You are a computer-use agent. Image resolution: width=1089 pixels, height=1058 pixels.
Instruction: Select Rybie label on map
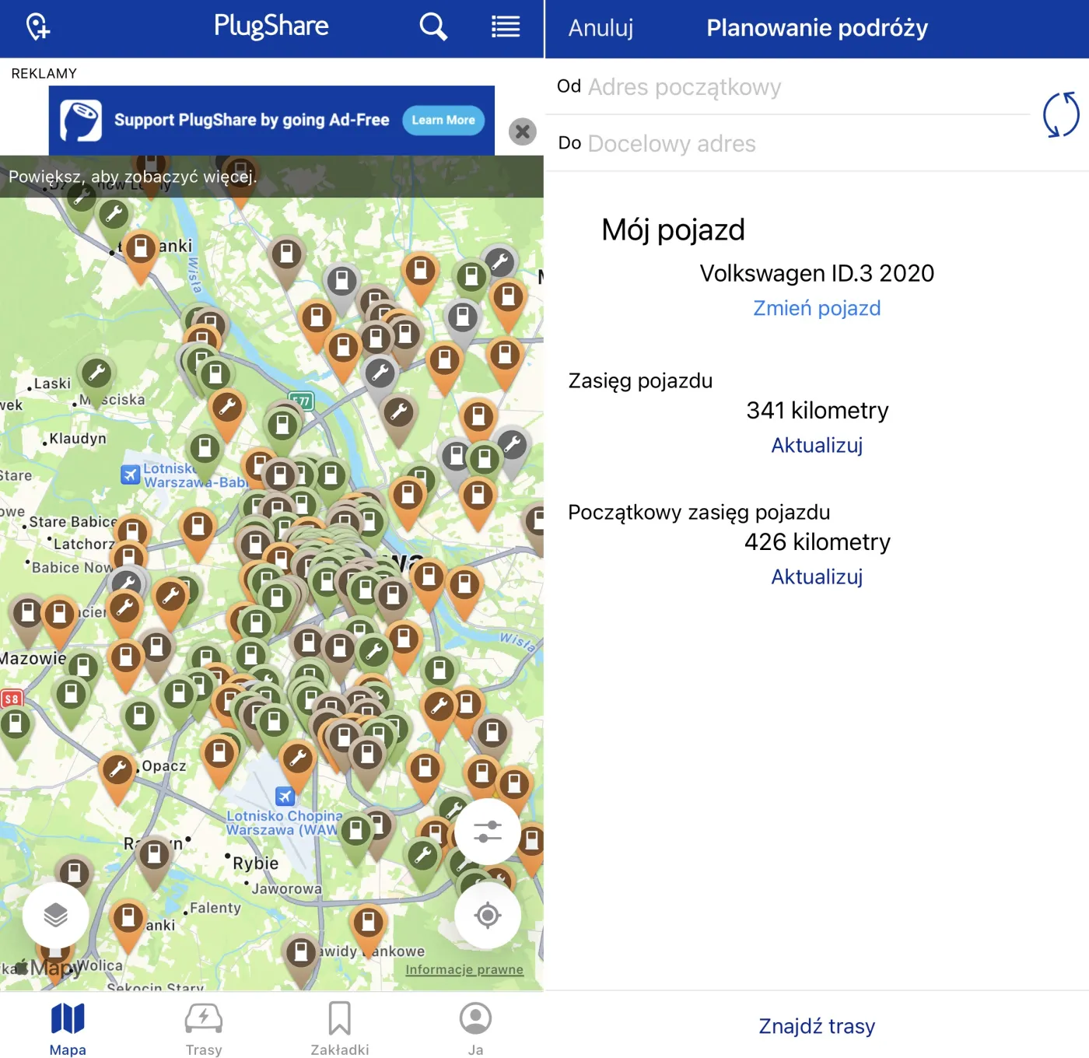pos(255,863)
